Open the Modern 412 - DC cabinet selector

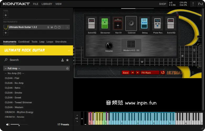[131, 45]
